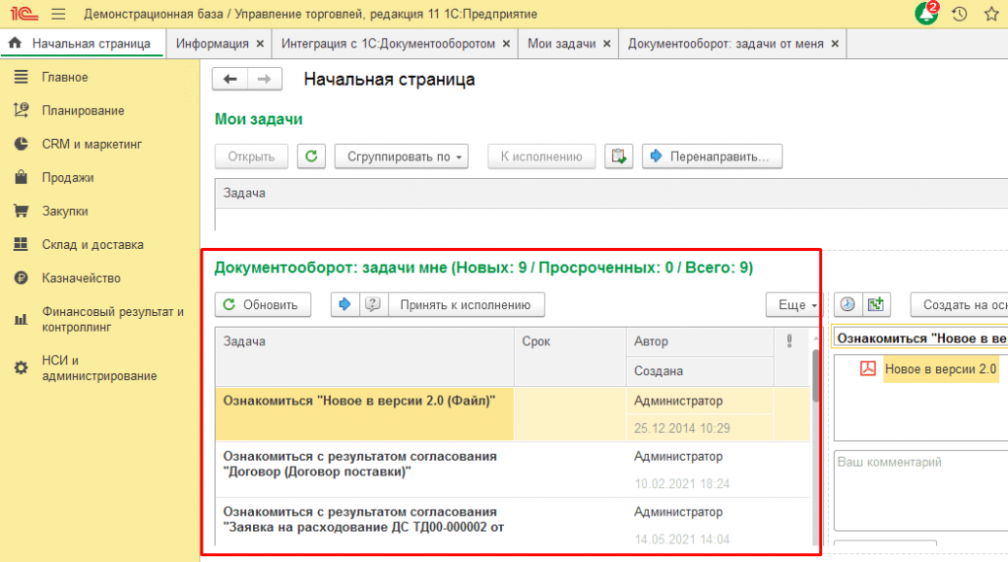Image resolution: width=1008 pixels, height=562 pixels.
Task: Open file link Новое в версии 2.0
Action: pyautogui.click(x=940, y=369)
